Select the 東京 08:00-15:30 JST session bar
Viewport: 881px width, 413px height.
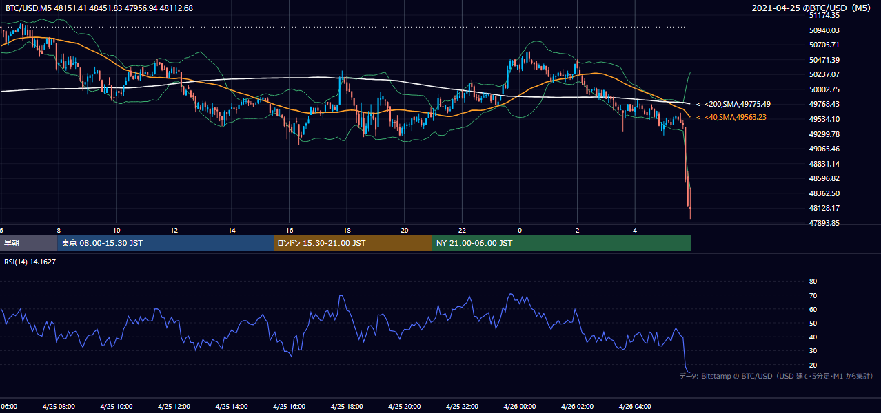click(x=165, y=243)
